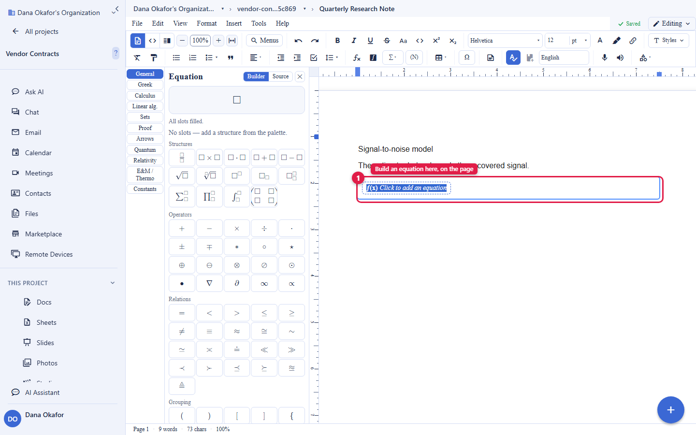
Task: Open the Helvetica font family dropdown
Action: (x=505, y=41)
